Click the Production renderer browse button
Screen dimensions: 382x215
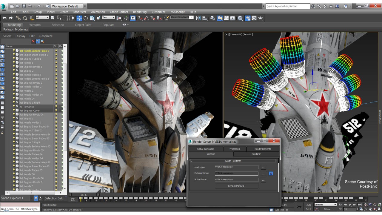coord(263,167)
